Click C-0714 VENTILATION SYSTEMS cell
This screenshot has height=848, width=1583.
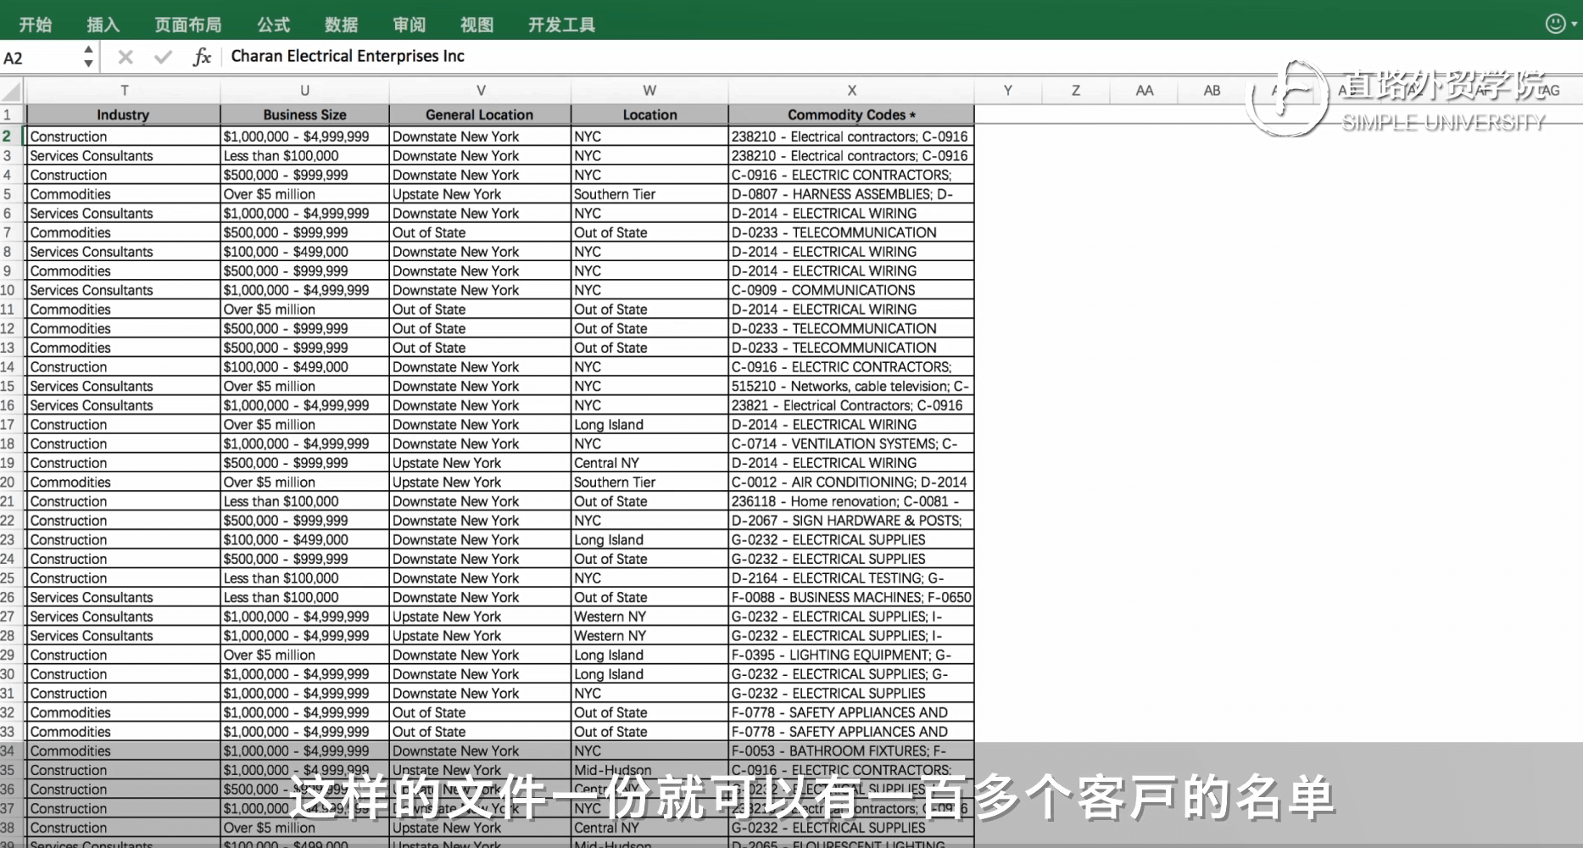[851, 444]
